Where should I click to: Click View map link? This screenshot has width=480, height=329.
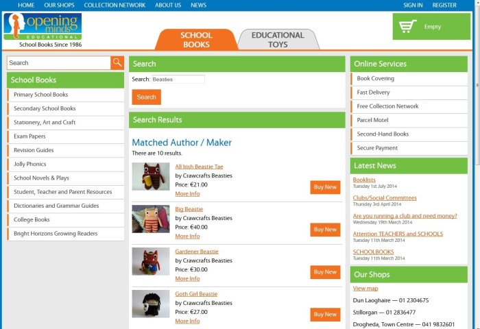365,289
